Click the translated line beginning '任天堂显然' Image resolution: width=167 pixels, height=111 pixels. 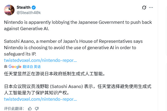click(55, 74)
